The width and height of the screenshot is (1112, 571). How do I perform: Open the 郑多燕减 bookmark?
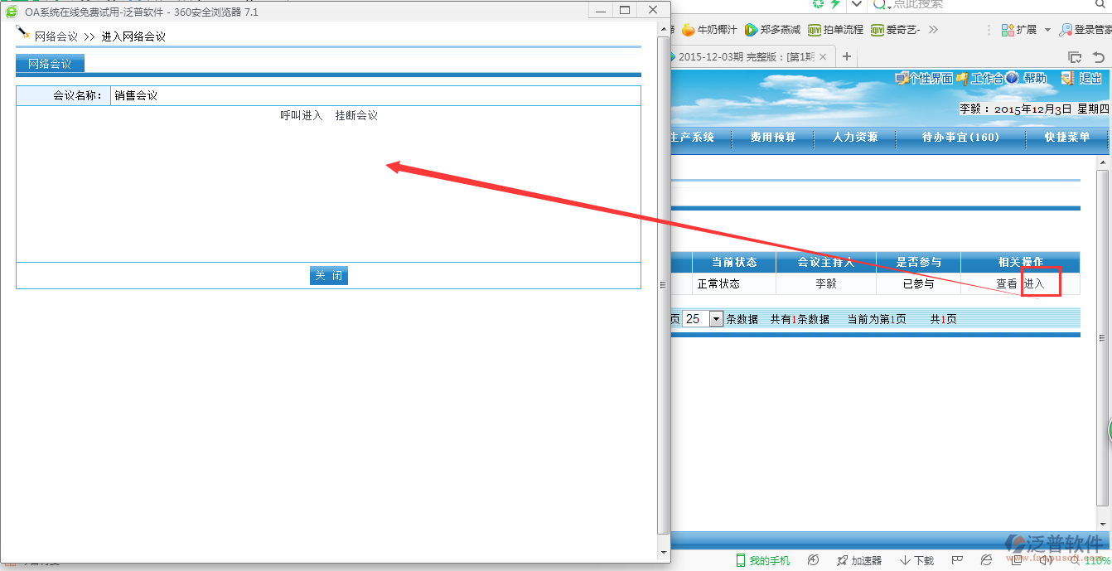(x=772, y=30)
